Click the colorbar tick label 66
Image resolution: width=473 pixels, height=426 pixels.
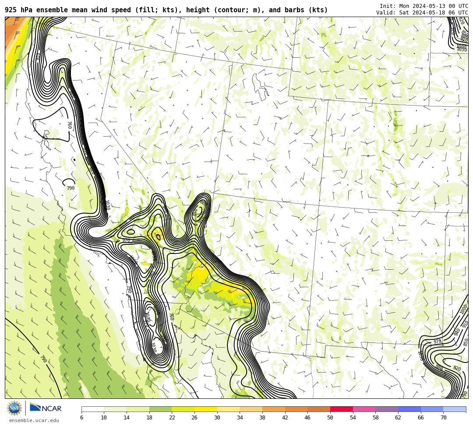click(421, 418)
